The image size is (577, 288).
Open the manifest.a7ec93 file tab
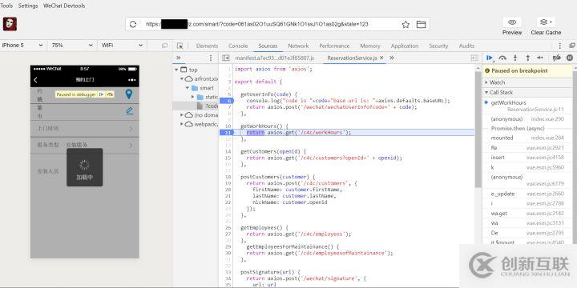coord(275,58)
